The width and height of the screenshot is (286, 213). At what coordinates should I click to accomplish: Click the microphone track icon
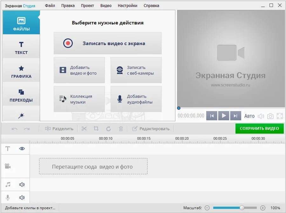(x=8, y=197)
